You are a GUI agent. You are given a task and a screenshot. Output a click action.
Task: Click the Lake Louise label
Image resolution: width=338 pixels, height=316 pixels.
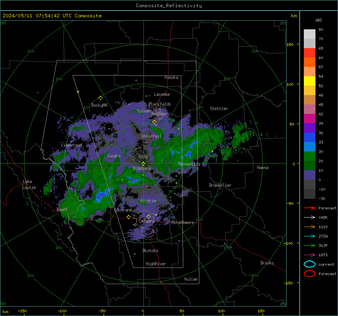(29, 184)
